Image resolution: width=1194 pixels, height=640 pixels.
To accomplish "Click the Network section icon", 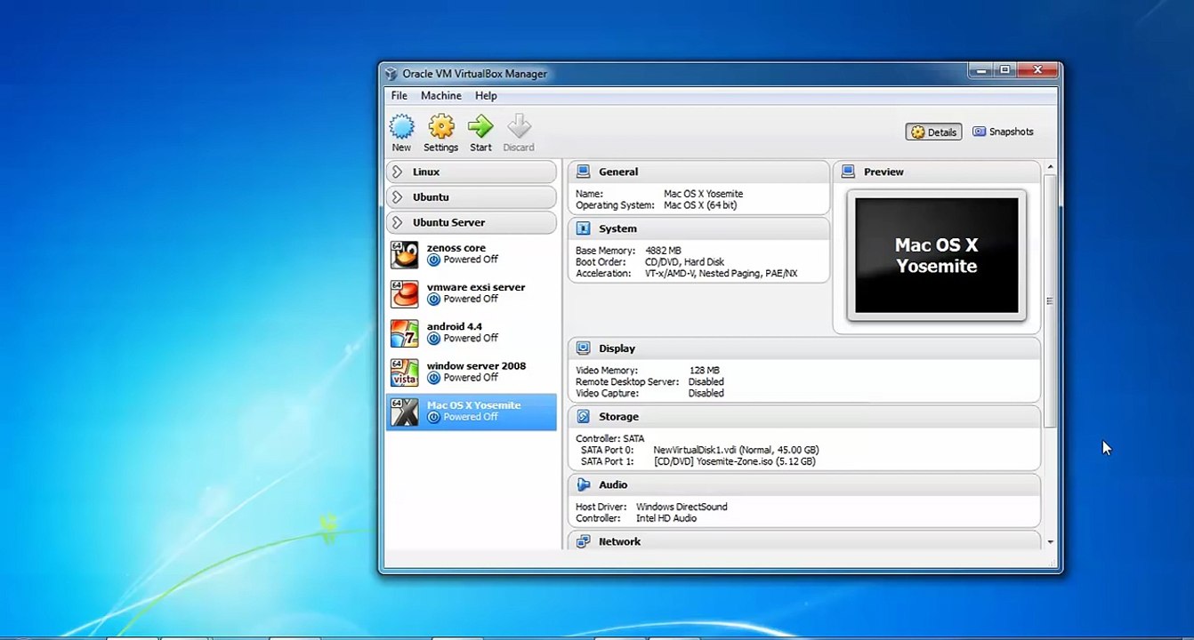I will point(583,541).
